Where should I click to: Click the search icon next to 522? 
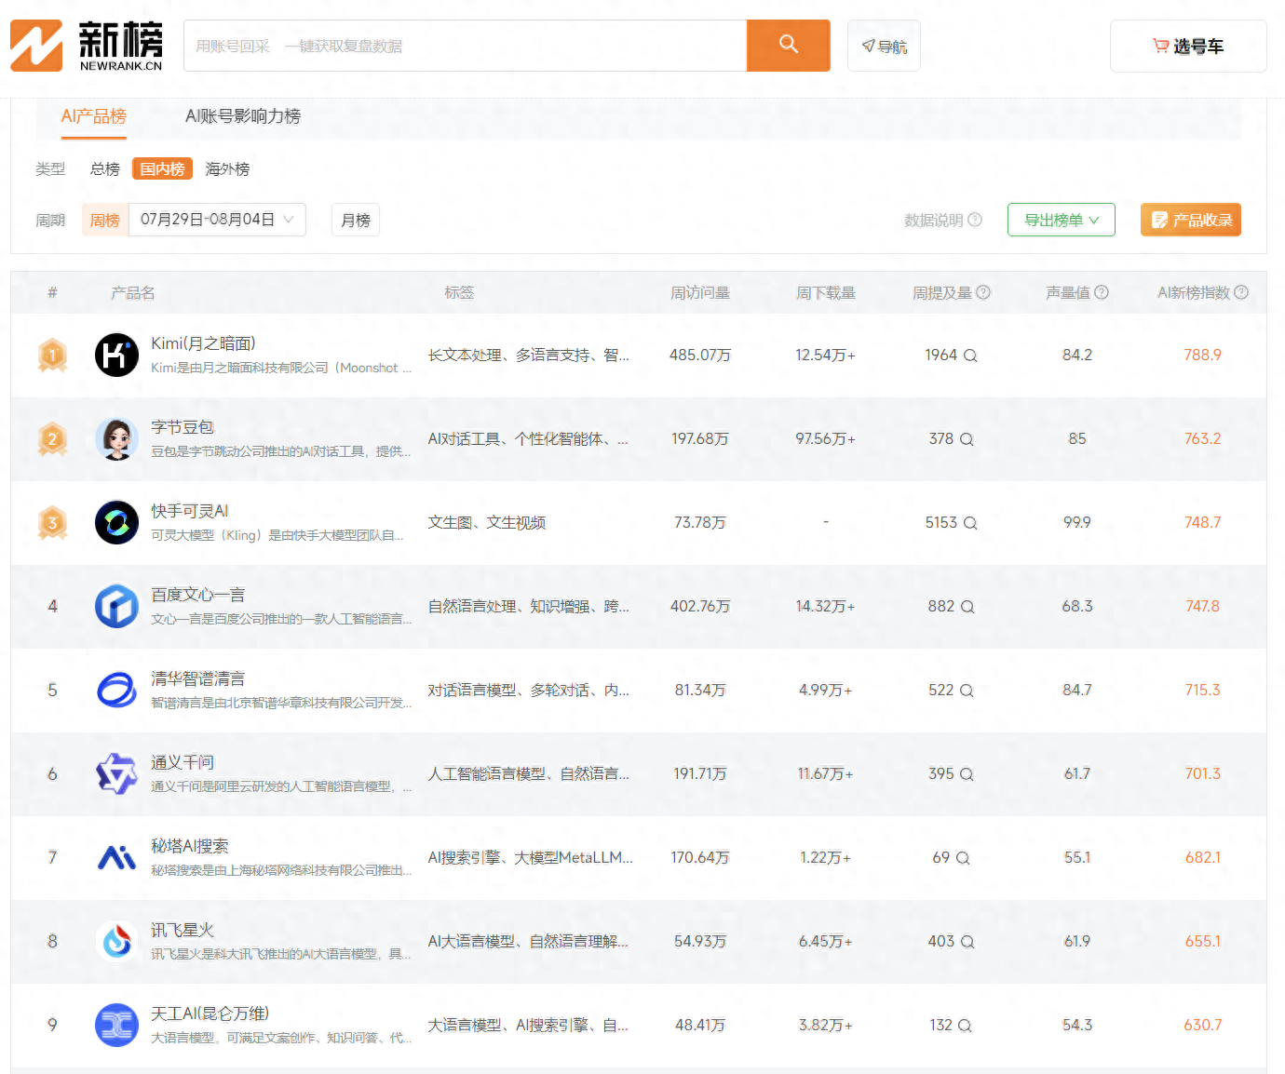click(x=967, y=691)
